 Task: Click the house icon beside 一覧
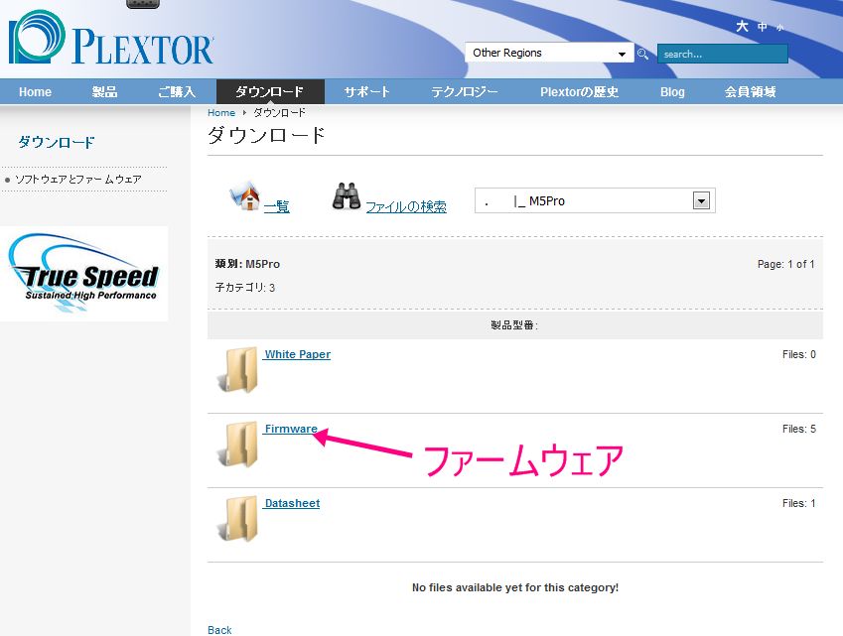tap(245, 195)
